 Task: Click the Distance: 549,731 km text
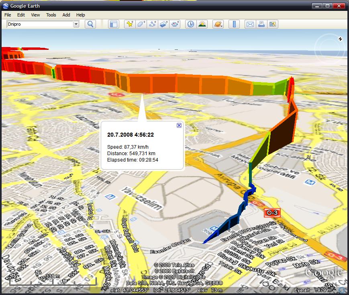pos(131,154)
